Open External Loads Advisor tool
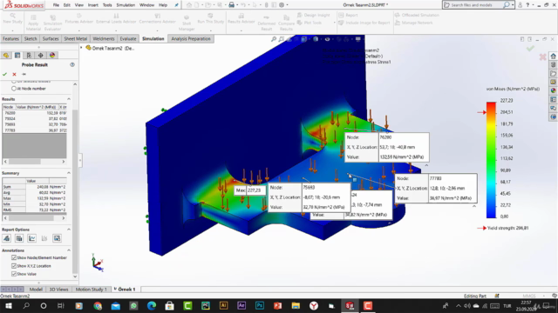This screenshot has height=313, width=558. [x=116, y=19]
